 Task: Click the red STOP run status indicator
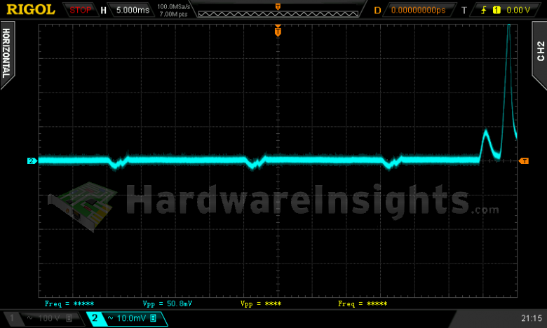click(x=80, y=11)
